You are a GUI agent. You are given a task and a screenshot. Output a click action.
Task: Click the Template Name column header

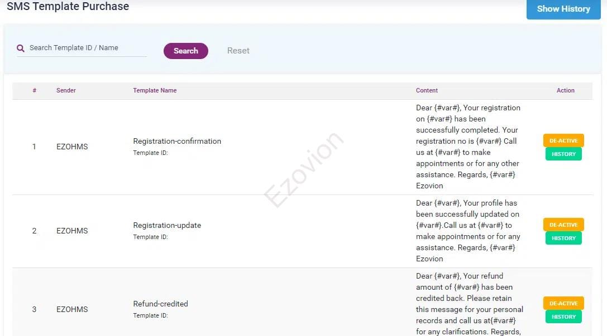point(155,90)
